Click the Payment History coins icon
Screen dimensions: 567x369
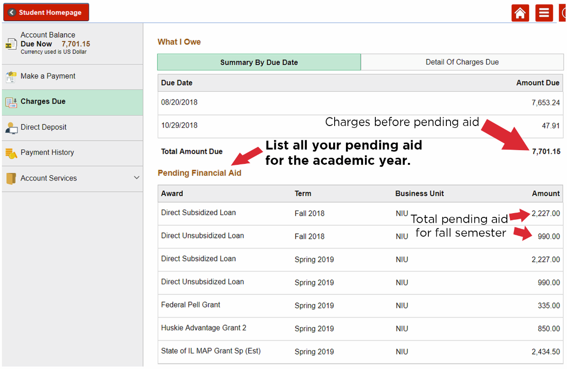click(x=11, y=153)
